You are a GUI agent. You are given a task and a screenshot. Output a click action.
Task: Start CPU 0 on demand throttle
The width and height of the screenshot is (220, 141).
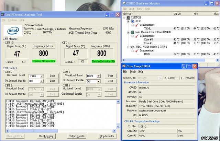pos(53,81)
